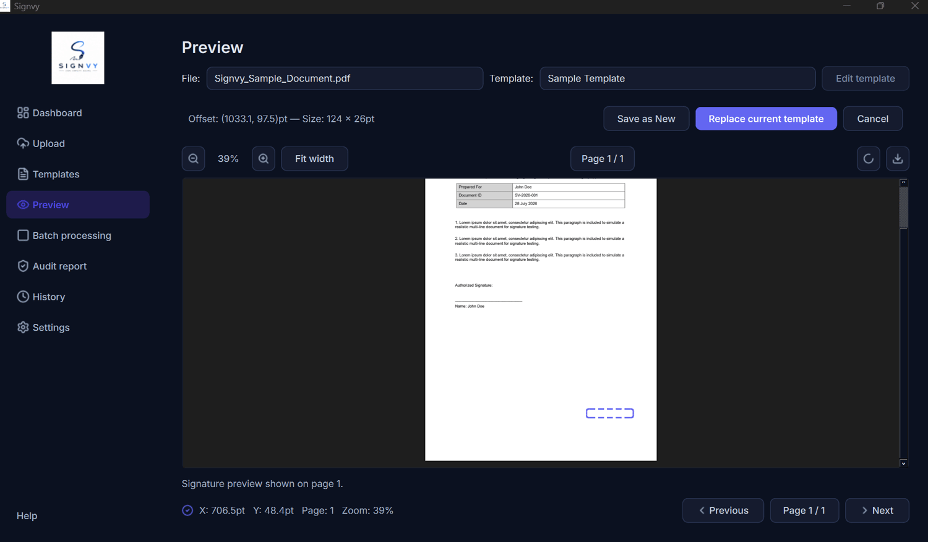The height and width of the screenshot is (542, 928).
Task: Click the Help link
Action: pyautogui.click(x=27, y=515)
